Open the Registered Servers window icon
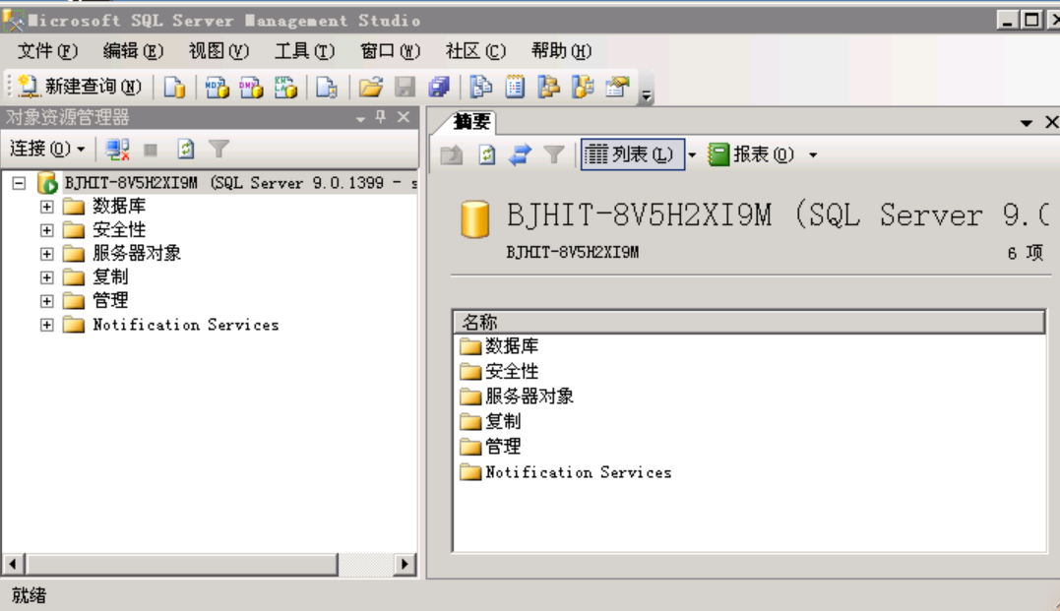This screenshot has width=1060, height=611. coord(481,88)
